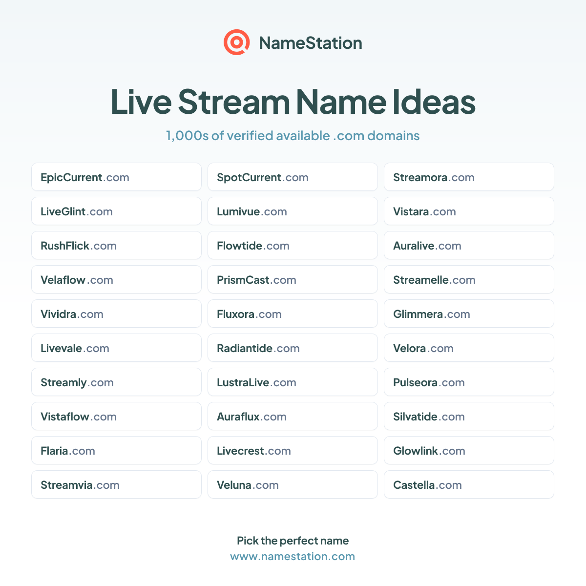Click the Glimmera.com card
This screenshot has height=586, width=586.
coord(469,314)
